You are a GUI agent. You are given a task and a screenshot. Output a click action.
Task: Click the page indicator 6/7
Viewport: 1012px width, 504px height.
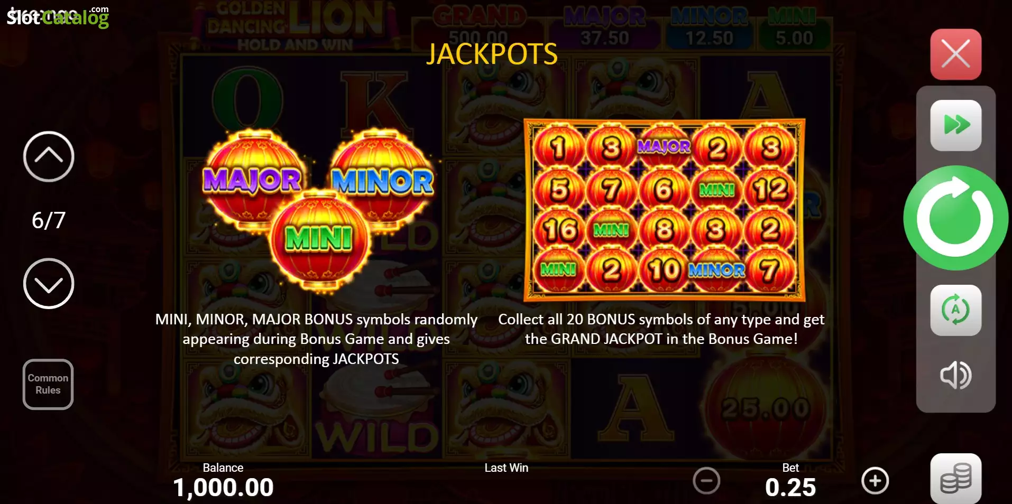click(x=49, y=220)
